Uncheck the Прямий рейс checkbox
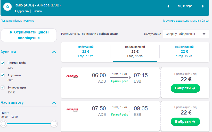 3,63
